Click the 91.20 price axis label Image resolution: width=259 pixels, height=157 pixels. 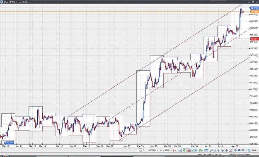click(x=254, y=103)
